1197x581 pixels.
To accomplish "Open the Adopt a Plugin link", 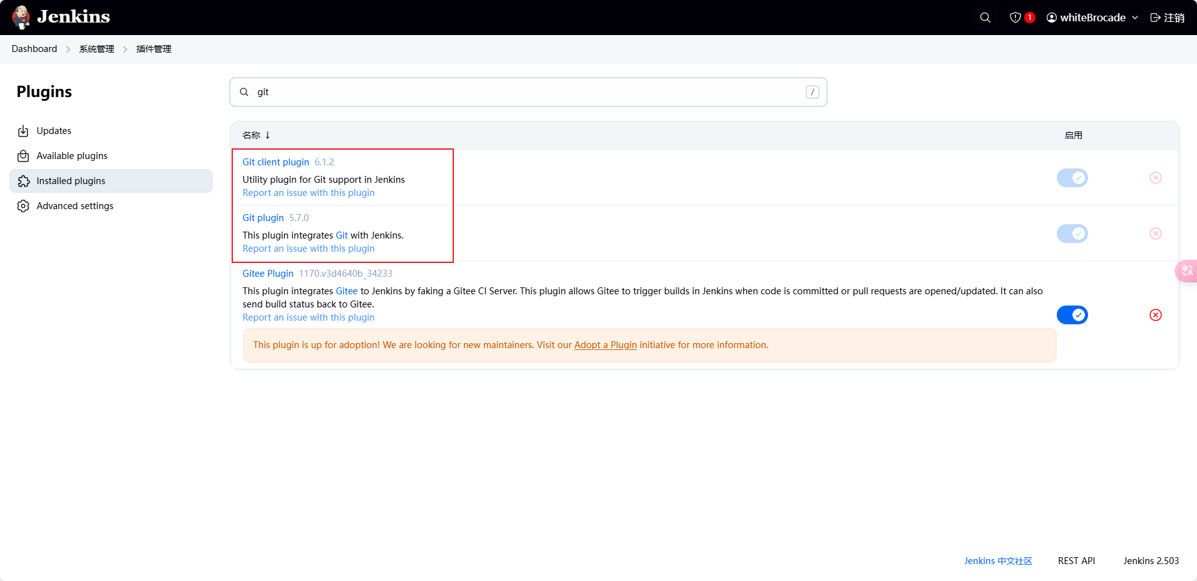I will click(605, 345).
